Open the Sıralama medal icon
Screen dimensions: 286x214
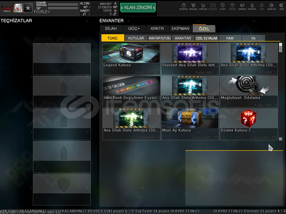193,6
